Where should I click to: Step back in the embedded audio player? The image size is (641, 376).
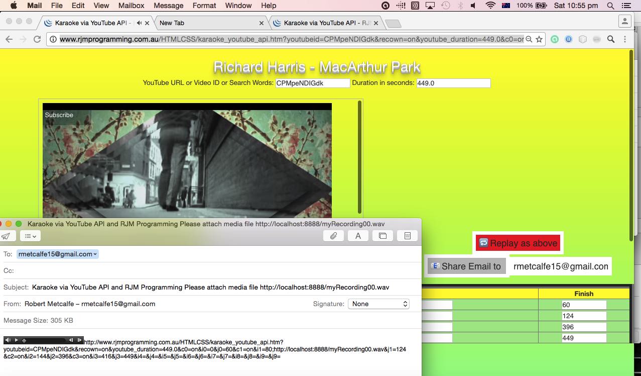71,340
